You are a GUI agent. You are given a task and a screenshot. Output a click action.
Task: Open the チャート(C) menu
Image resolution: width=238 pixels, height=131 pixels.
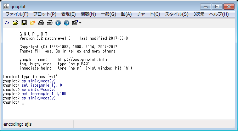click(148, 14)
